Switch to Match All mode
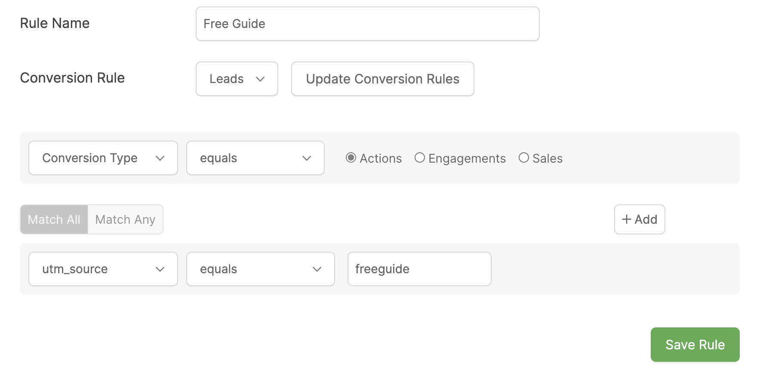The image size is (763, 376). tap(54, 219)
